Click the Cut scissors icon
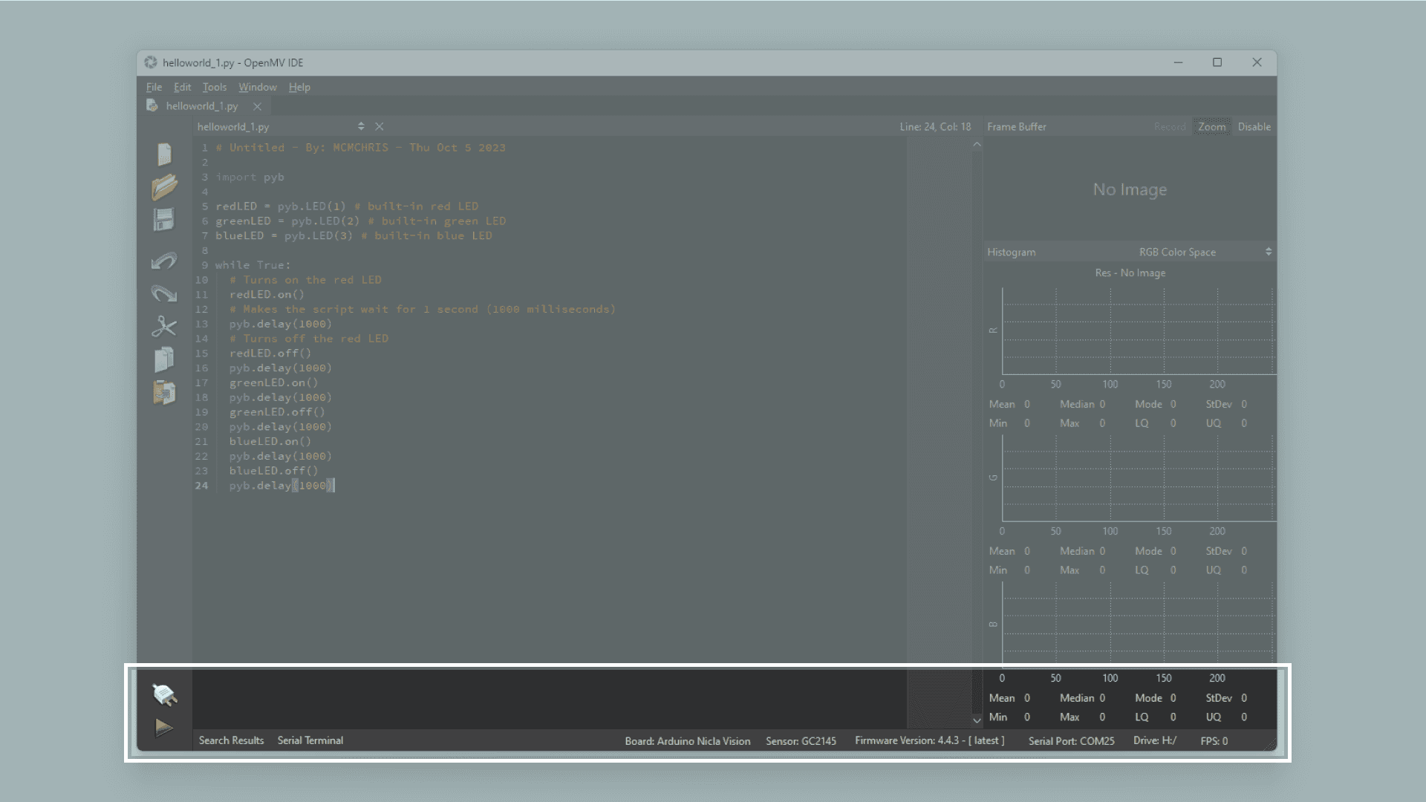Viewport: 1426px width, 802px height. pos(164,327)
